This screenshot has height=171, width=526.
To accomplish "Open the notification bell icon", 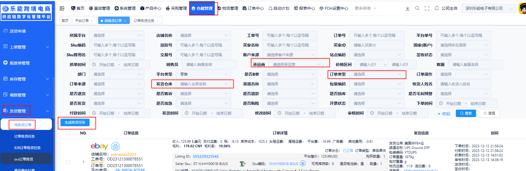I will [x=436, y=8].
